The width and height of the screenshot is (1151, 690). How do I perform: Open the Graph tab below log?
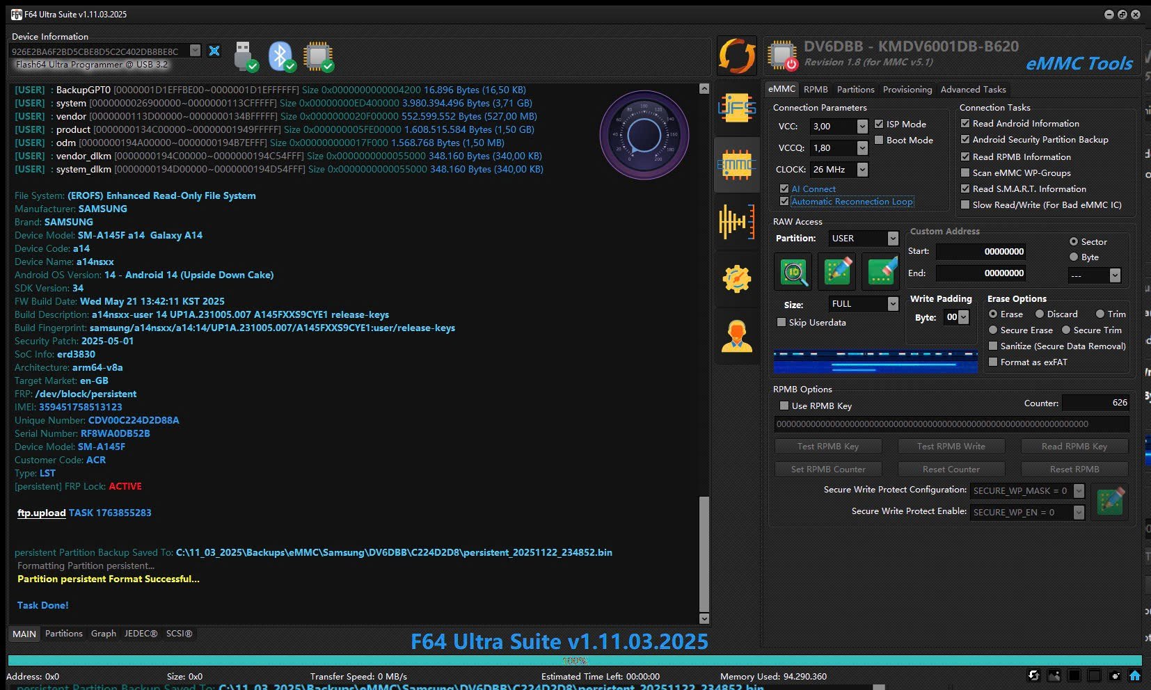pyautogui.click(x=104, y=633)
